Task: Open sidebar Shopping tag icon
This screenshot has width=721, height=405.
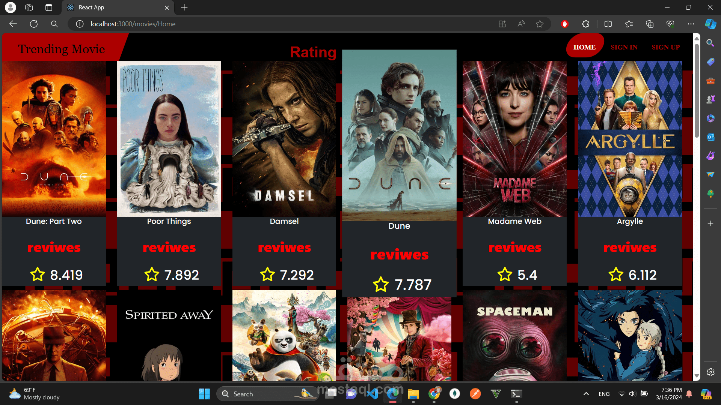Action: pyautogui.click(x=710, y=62)
